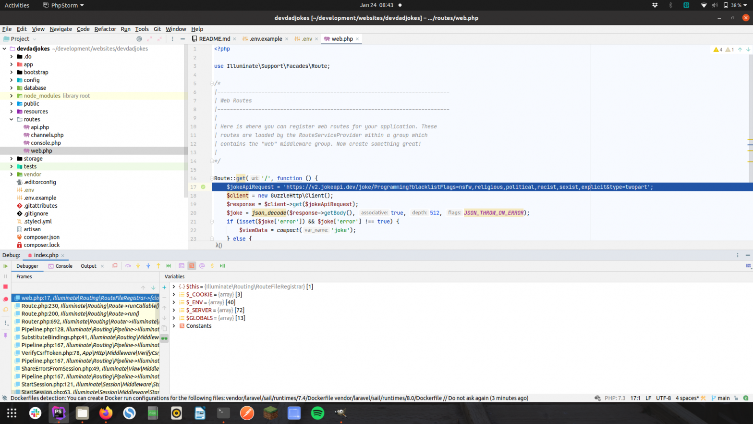This screenshot has height=424, width=753.
Task: Select opened file target icon in Project
Action: tap(139, 39)
